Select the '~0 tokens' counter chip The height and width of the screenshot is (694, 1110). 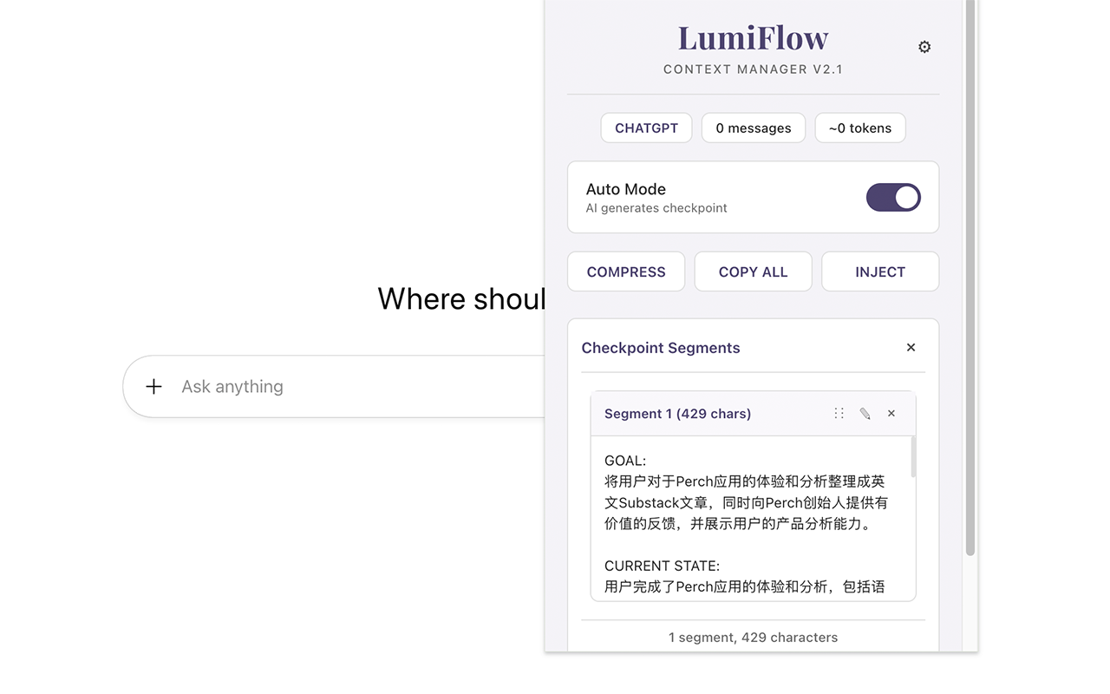pyautogui.click(x=860, y=128)
